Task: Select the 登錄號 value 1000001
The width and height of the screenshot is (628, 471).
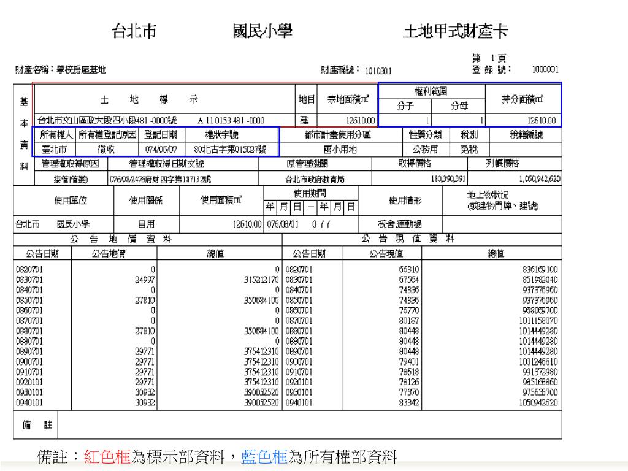Action: pyautogui.click(x=545, y=70)
